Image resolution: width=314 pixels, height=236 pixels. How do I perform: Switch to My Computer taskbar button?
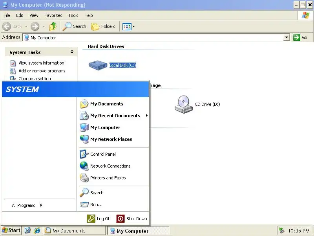(x=139, y=231)
